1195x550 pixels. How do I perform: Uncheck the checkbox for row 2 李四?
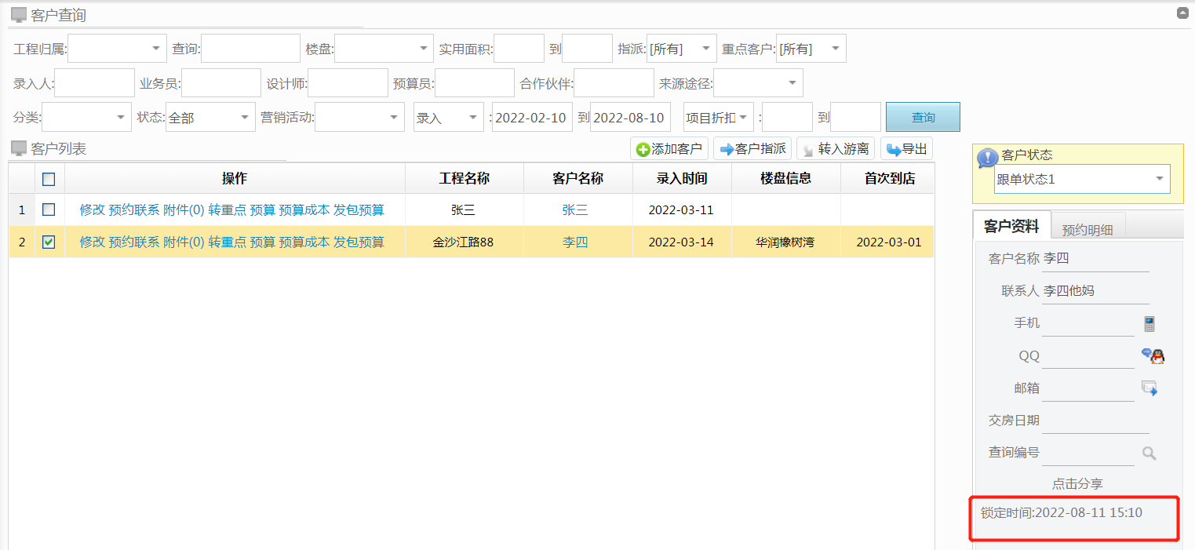point(49,242)
